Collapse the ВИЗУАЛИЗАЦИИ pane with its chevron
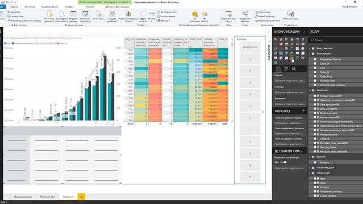363x204 pixels. [304, 32]
